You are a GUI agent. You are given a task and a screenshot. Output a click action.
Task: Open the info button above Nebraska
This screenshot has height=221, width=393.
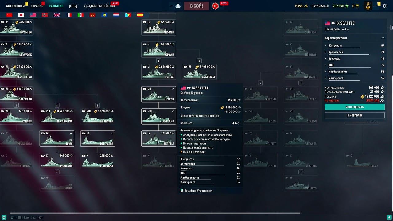point(98,105)
